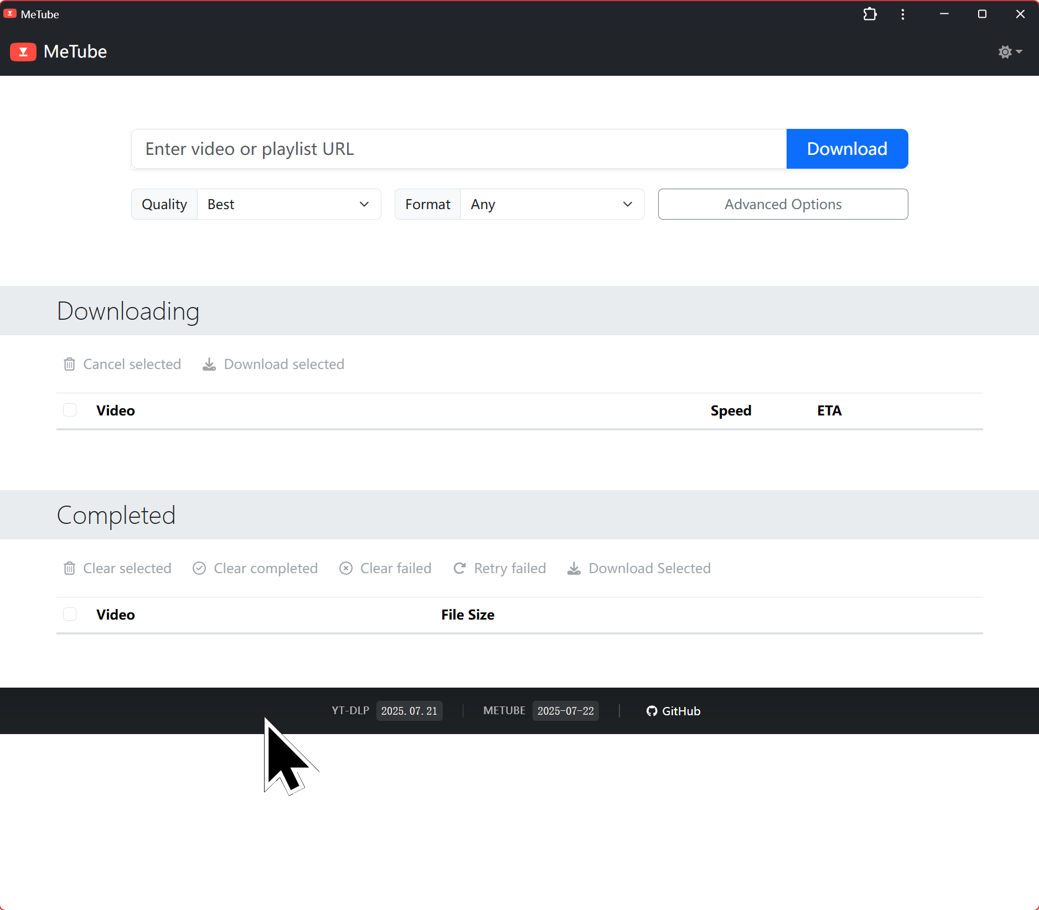Click Clear failed text
This screenshot has height=910, width=1039.
pyautogui.click(x=396, y=568)
